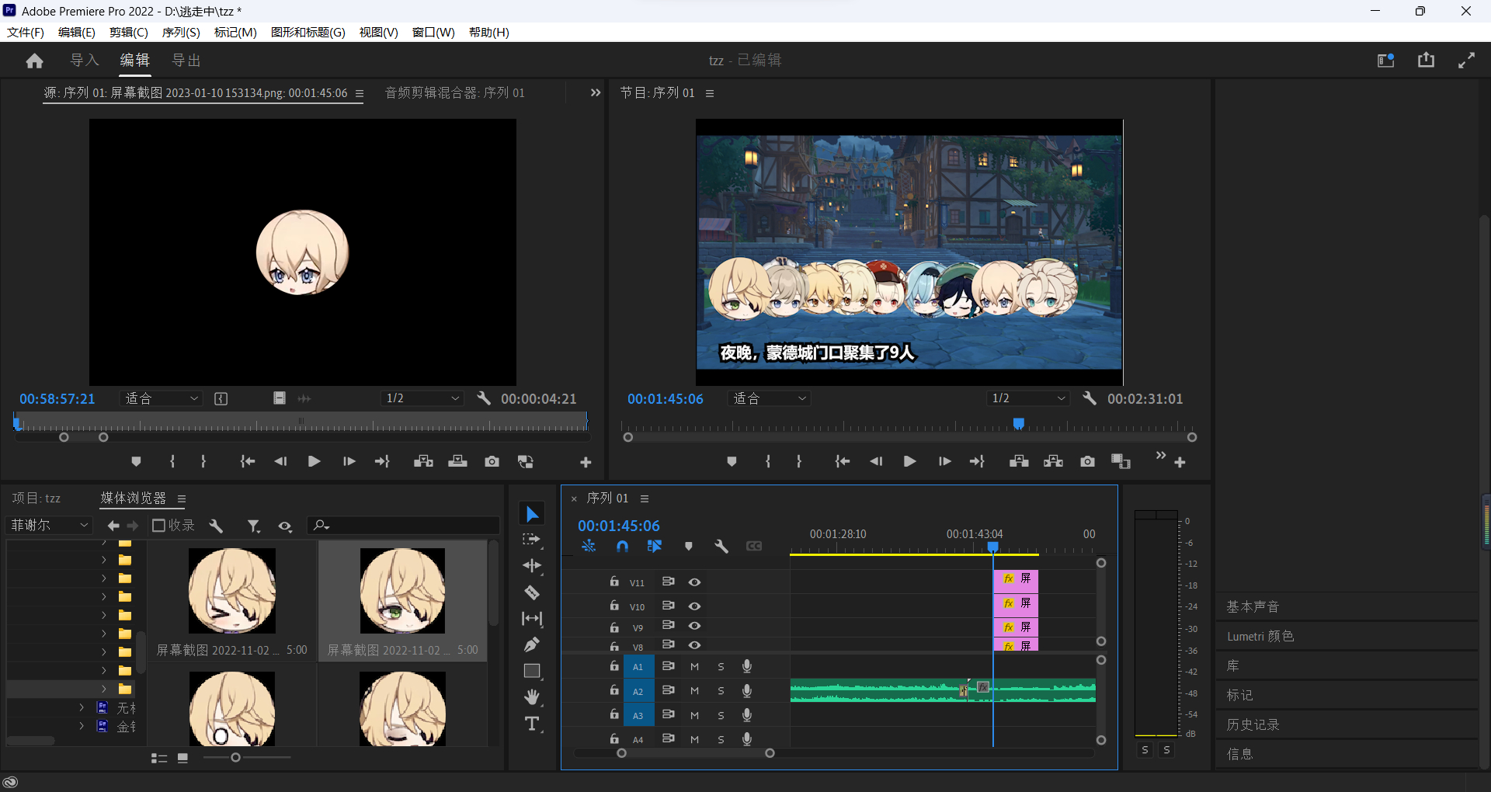Select the Type tool
The width and height of the screenshot is (1491, 792).
pyautogui.click(x=532, y=724)
